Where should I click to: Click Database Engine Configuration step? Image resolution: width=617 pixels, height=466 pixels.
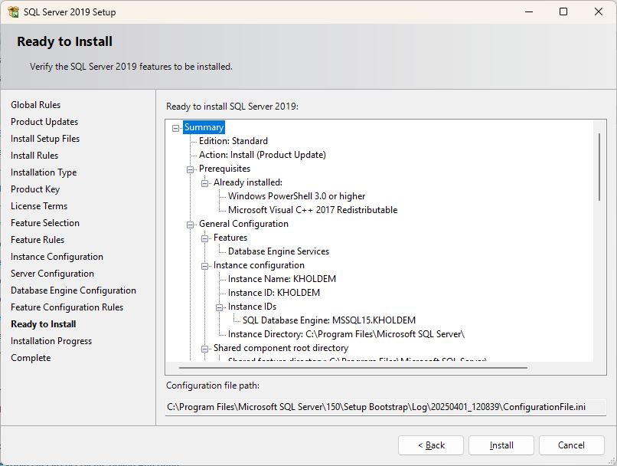click(73, 290)
